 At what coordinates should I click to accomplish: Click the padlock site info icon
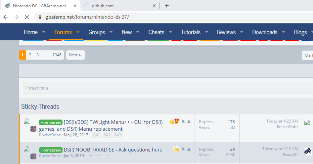[x=40, y=17]
